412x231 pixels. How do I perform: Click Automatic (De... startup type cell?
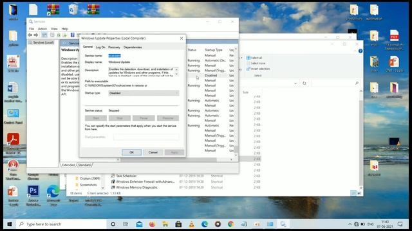pos(215,60)
